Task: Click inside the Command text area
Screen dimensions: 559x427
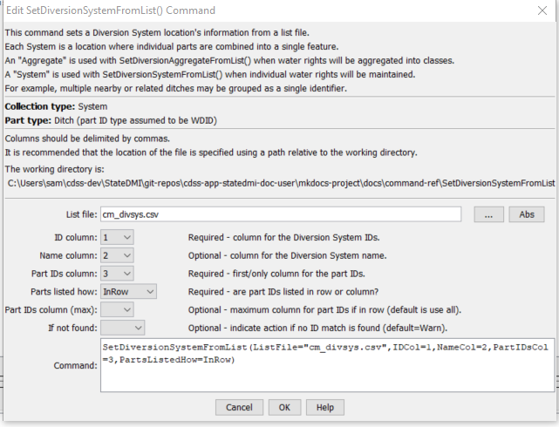Action: [328, 365]
